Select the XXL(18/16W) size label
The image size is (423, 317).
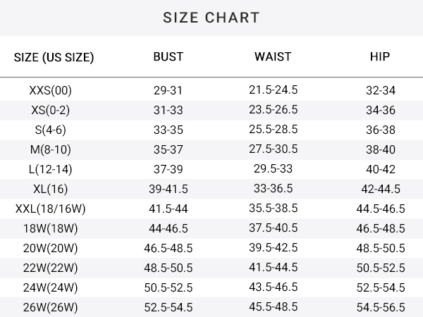tap(51, 209)
